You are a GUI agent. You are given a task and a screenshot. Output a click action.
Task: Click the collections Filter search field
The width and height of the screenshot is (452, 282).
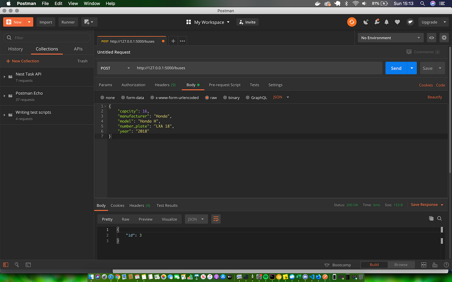(x=47, y=38)
